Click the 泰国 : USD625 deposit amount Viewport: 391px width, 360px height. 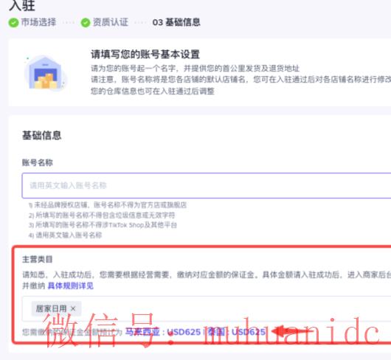coord(236,332)
